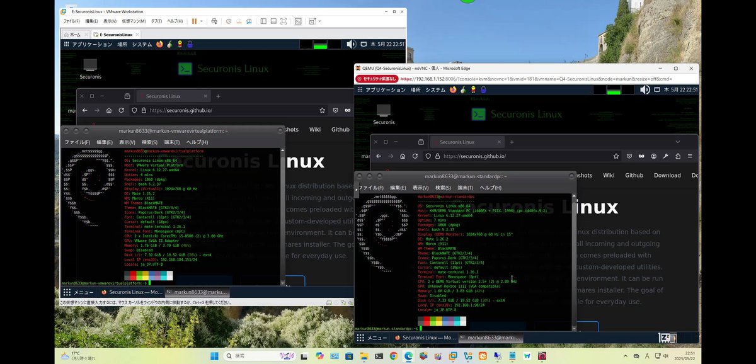Launch Firefox from VMware guest top panel
756x364 pixels.
click(159, 45)
